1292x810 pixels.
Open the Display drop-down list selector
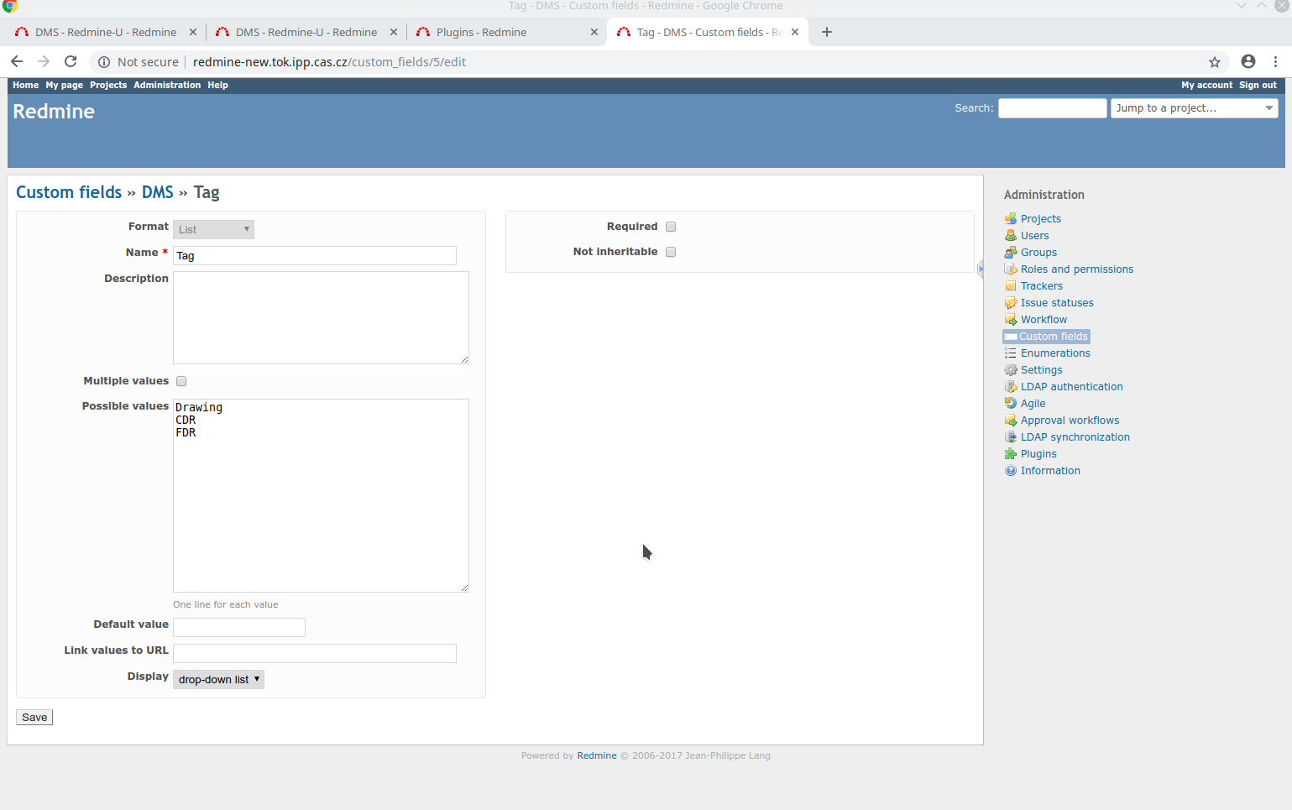(x=218, y=679)
